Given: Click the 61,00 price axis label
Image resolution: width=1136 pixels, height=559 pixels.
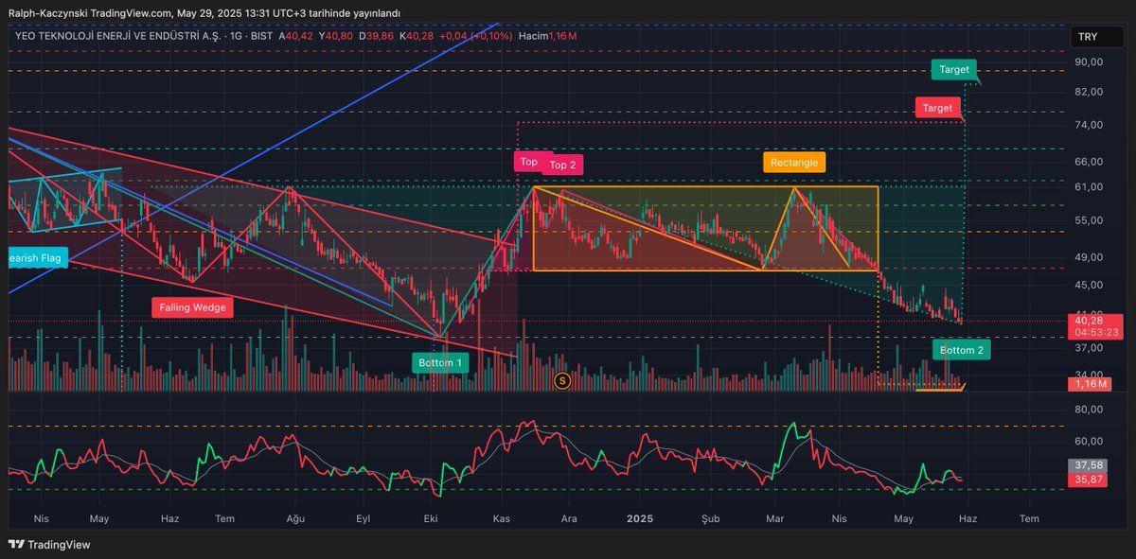Looking at the screenshot, I should 1089,187.
